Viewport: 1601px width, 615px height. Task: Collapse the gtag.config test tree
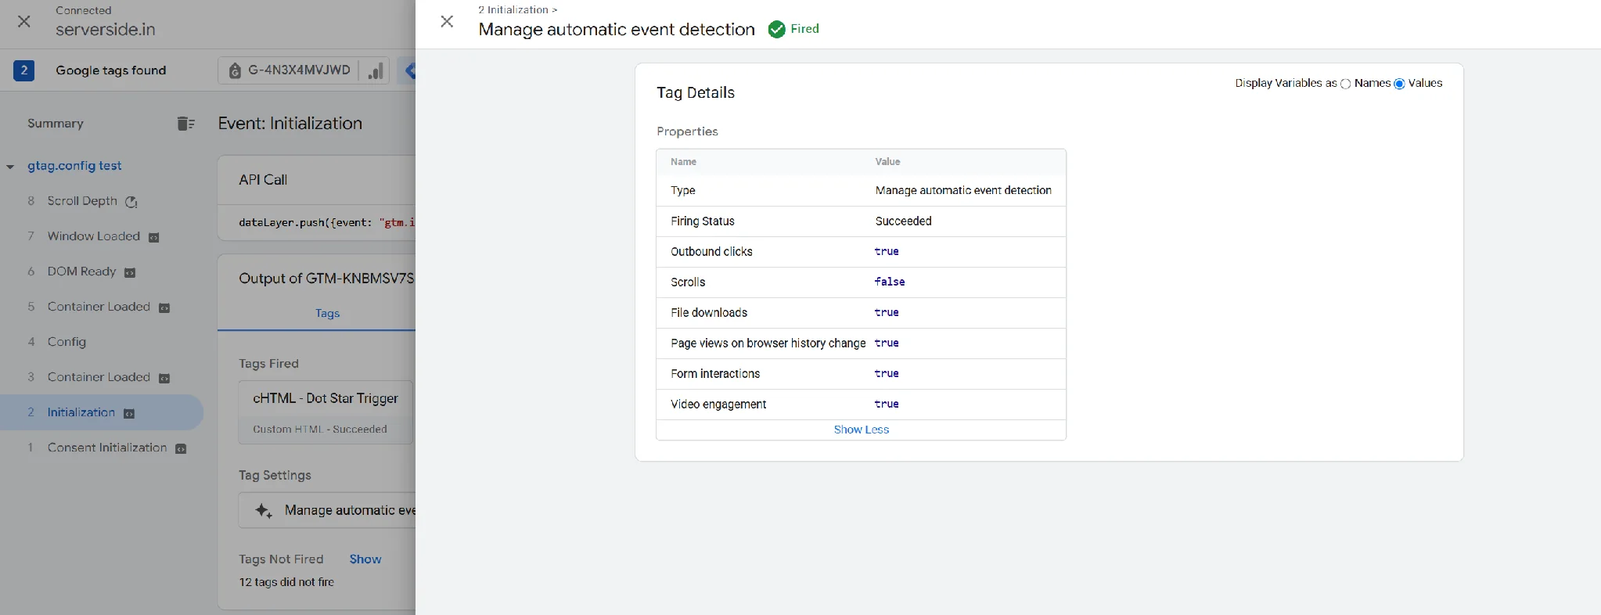point(10,167)
